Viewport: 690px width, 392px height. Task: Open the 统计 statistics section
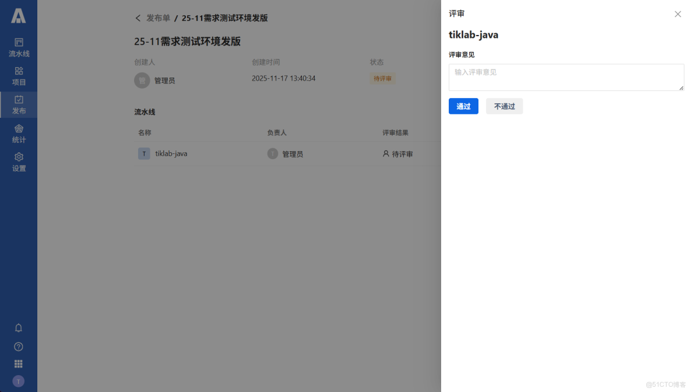[19, 134]
